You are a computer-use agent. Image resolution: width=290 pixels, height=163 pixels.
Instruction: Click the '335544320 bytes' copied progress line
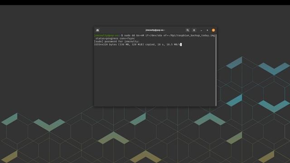point(137,44)
